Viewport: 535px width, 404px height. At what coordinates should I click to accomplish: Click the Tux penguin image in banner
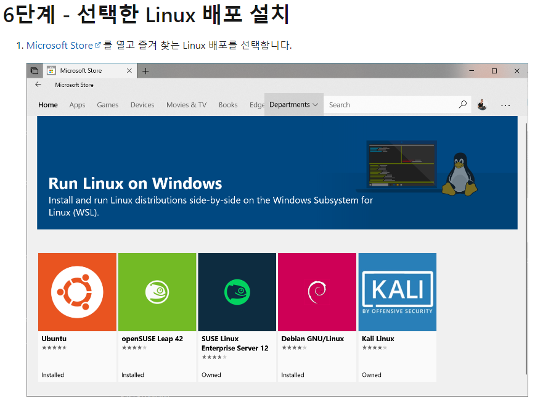[x=460, y=174]
